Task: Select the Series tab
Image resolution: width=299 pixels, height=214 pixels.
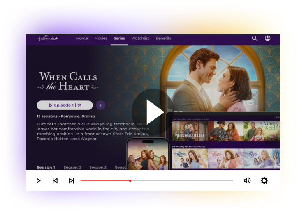Action: tap(119, 38)
